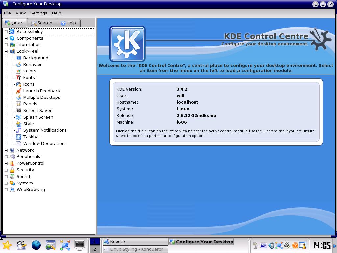
Task: Open the View menu
Action: tap(21, 13)
